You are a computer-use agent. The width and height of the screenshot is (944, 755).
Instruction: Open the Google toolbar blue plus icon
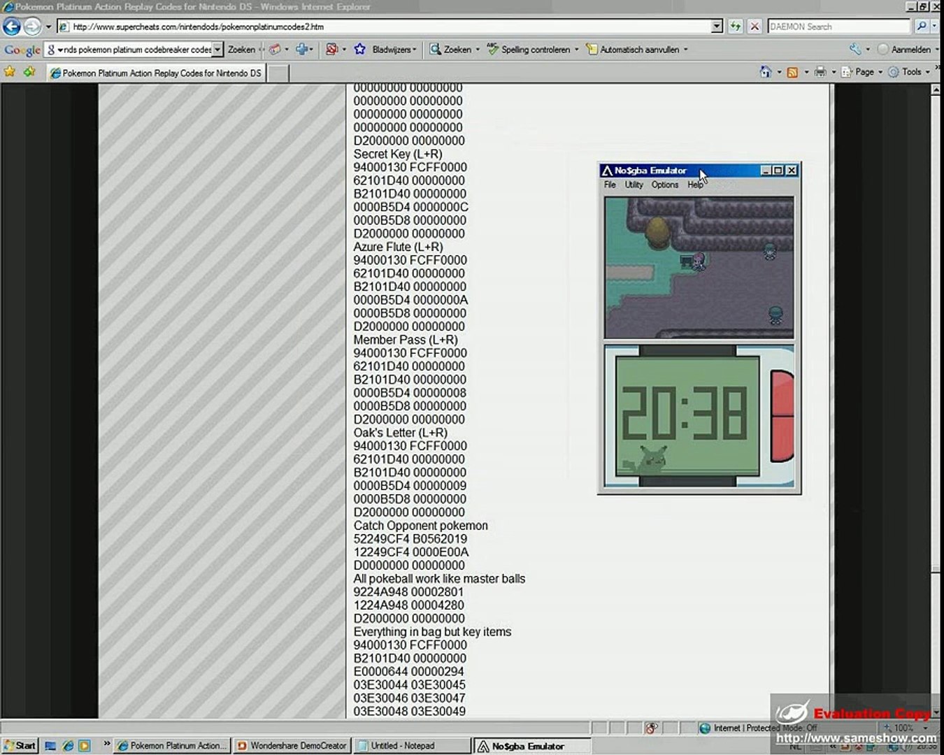point(302,50)
